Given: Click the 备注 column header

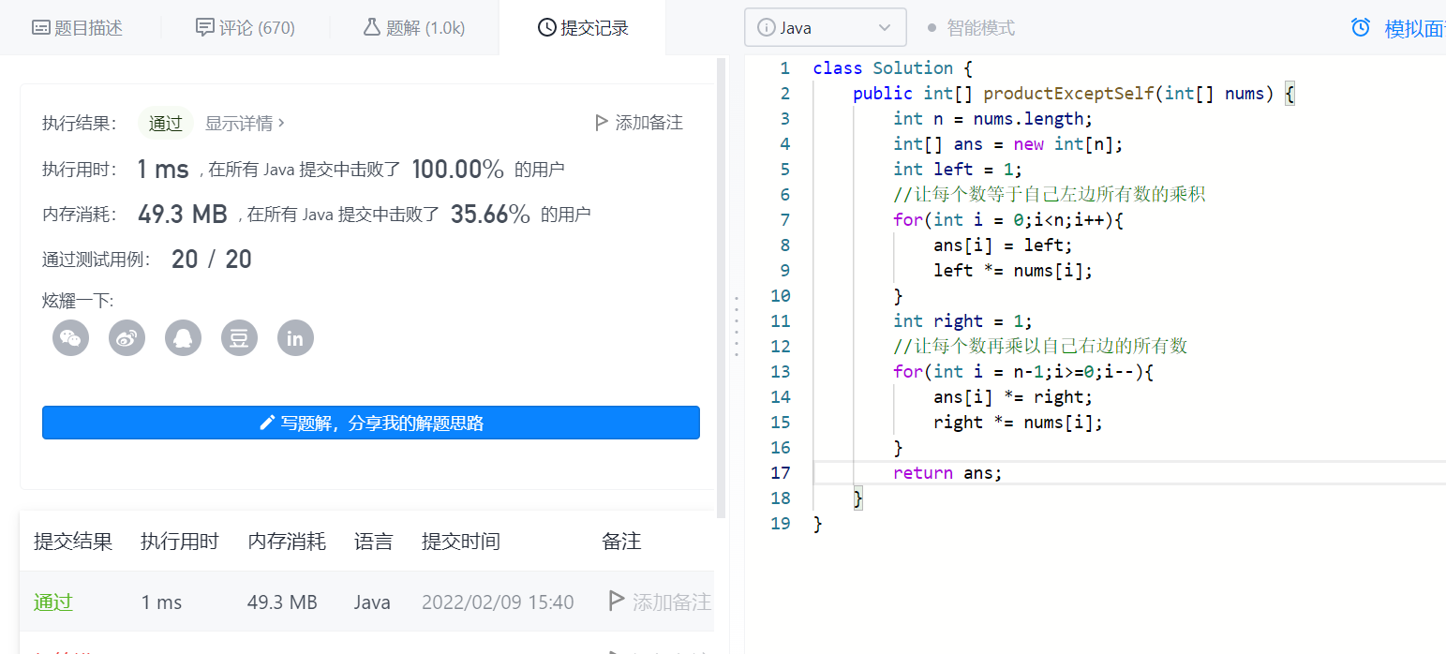Looking at the screenshot, I should coord(621,541).
